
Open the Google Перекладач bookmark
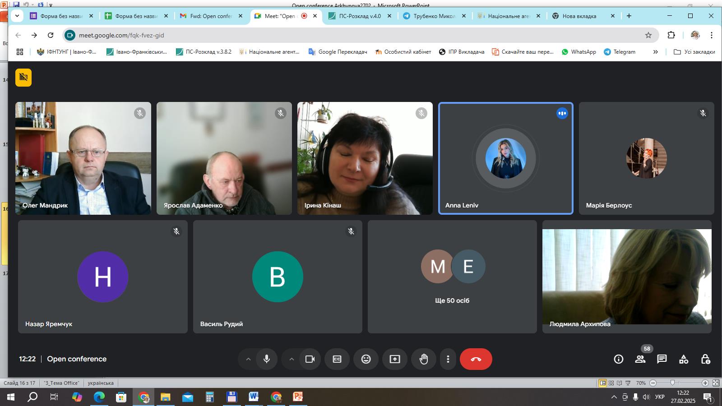tap(338, 52)
